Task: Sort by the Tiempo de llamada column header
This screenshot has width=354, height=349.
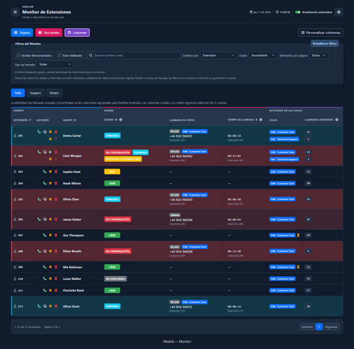Action: (x=242, y=120)
